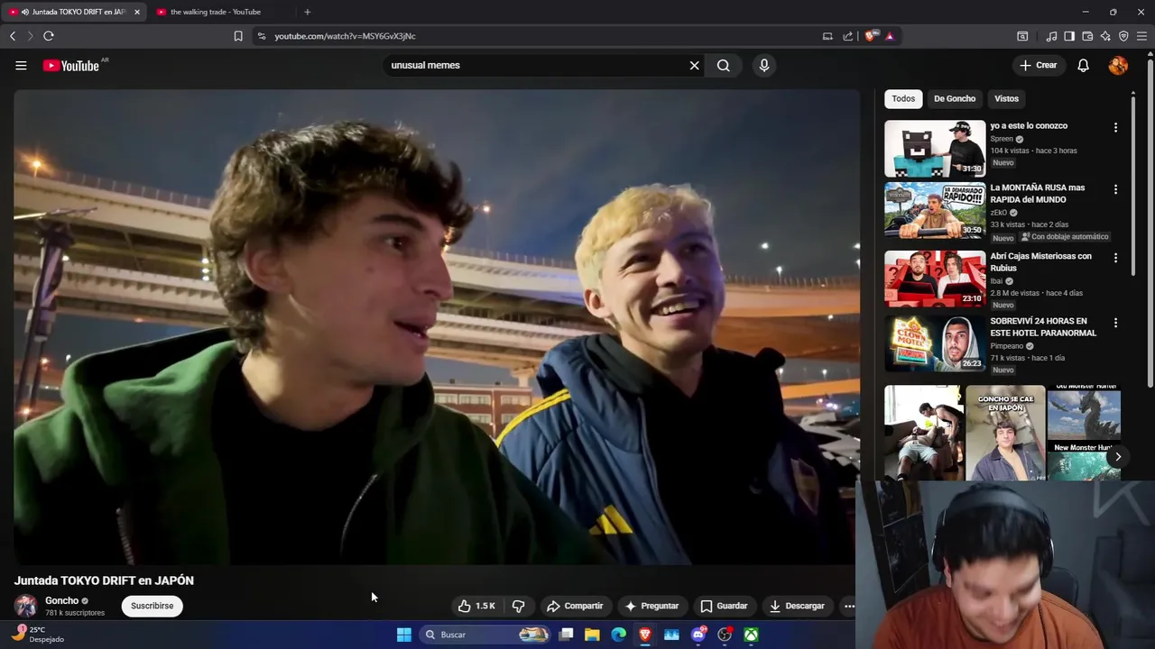1155x649 pixels.
Task: Subscribe to Goncho with Suscribirse
Action: (152, 606)
